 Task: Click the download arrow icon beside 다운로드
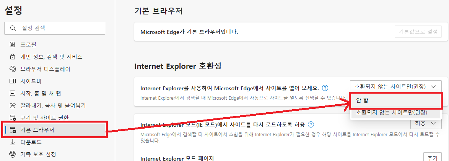tap(13, 142)
